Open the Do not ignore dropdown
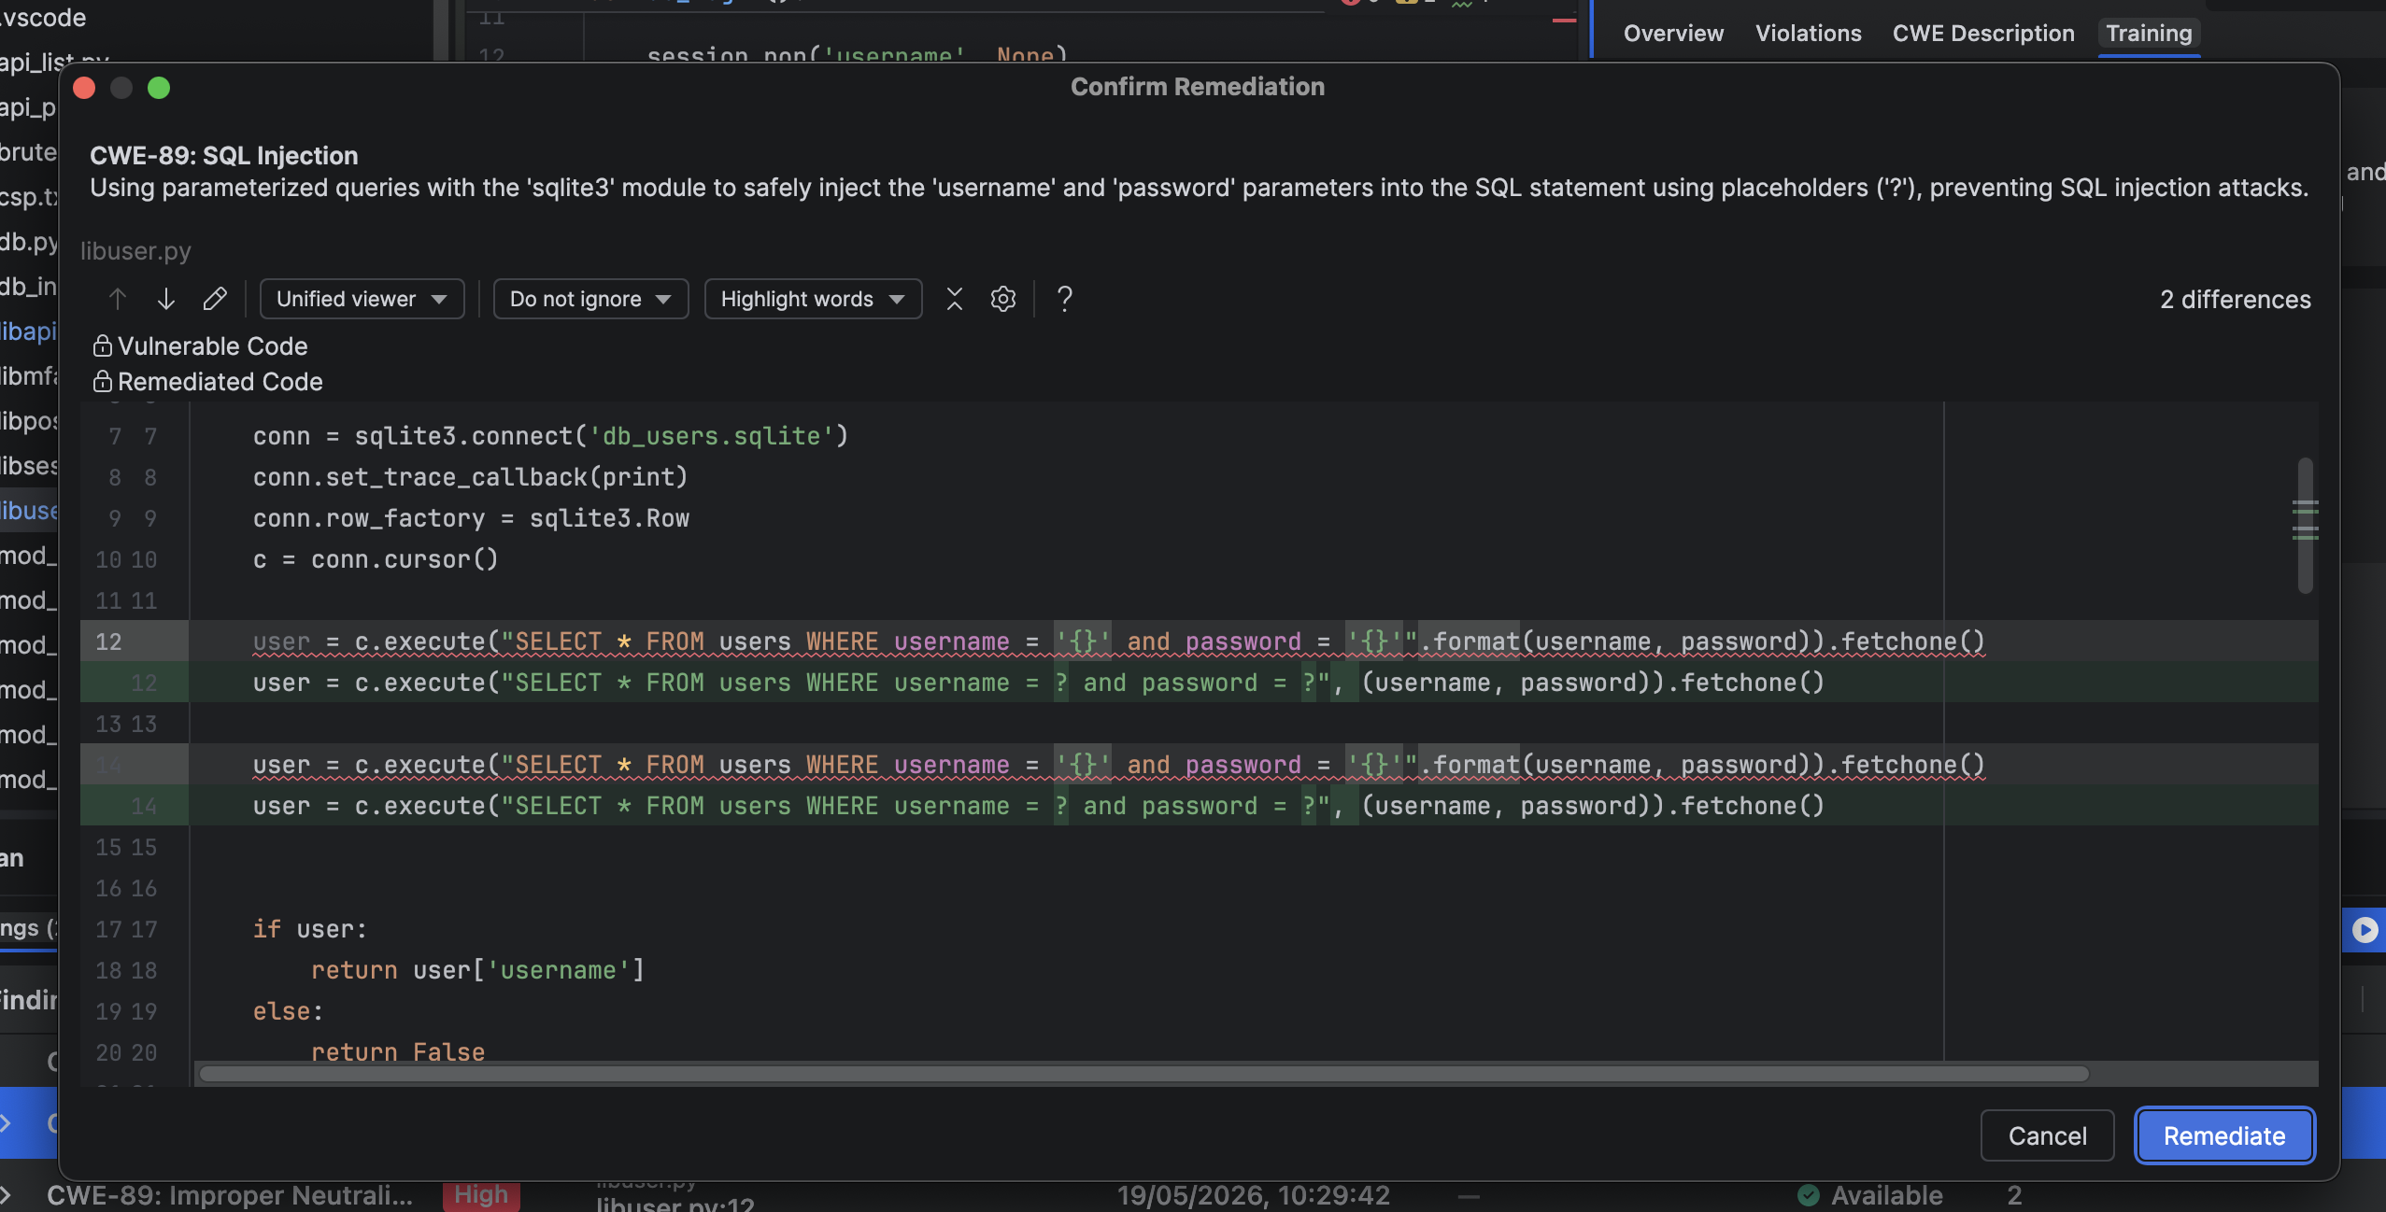2386x1212 pixels. pos(590,299)
